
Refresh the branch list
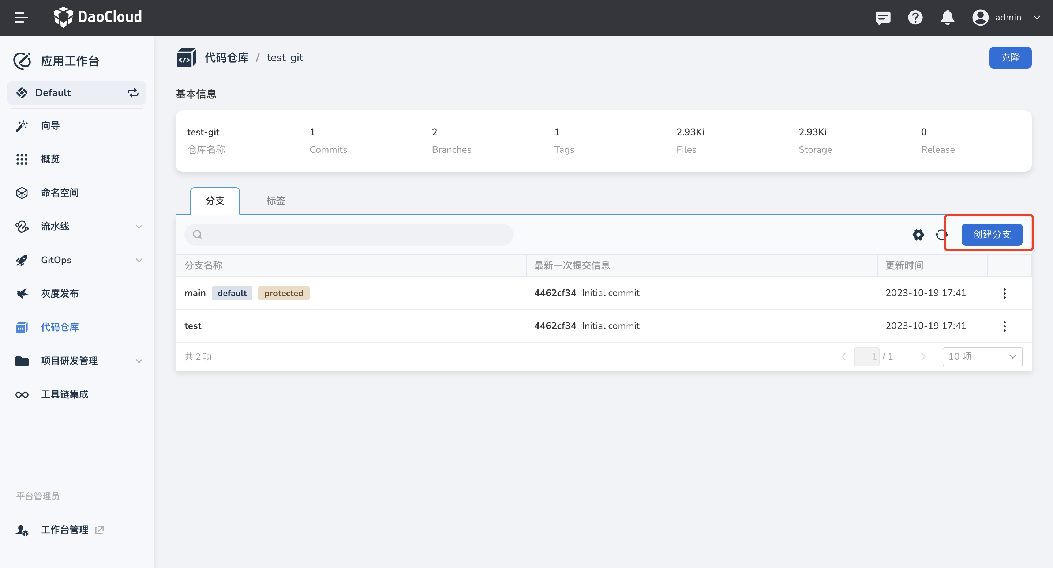941,235
